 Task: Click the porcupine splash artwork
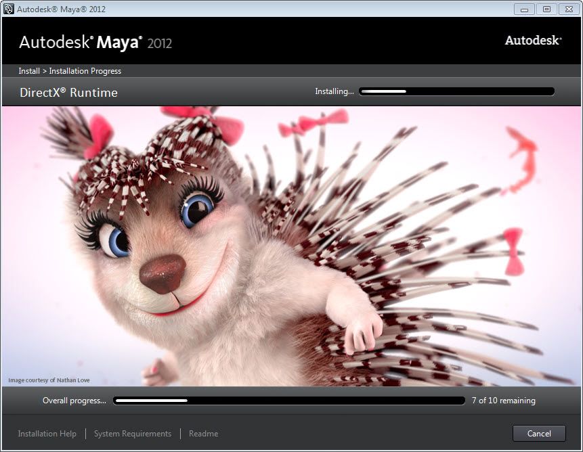pos(291,246)
